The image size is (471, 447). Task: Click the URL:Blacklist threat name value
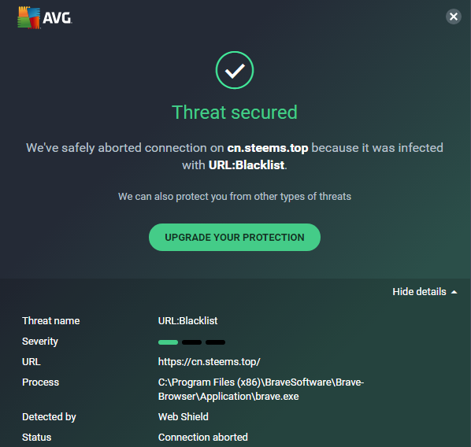(x=187, y=321)
